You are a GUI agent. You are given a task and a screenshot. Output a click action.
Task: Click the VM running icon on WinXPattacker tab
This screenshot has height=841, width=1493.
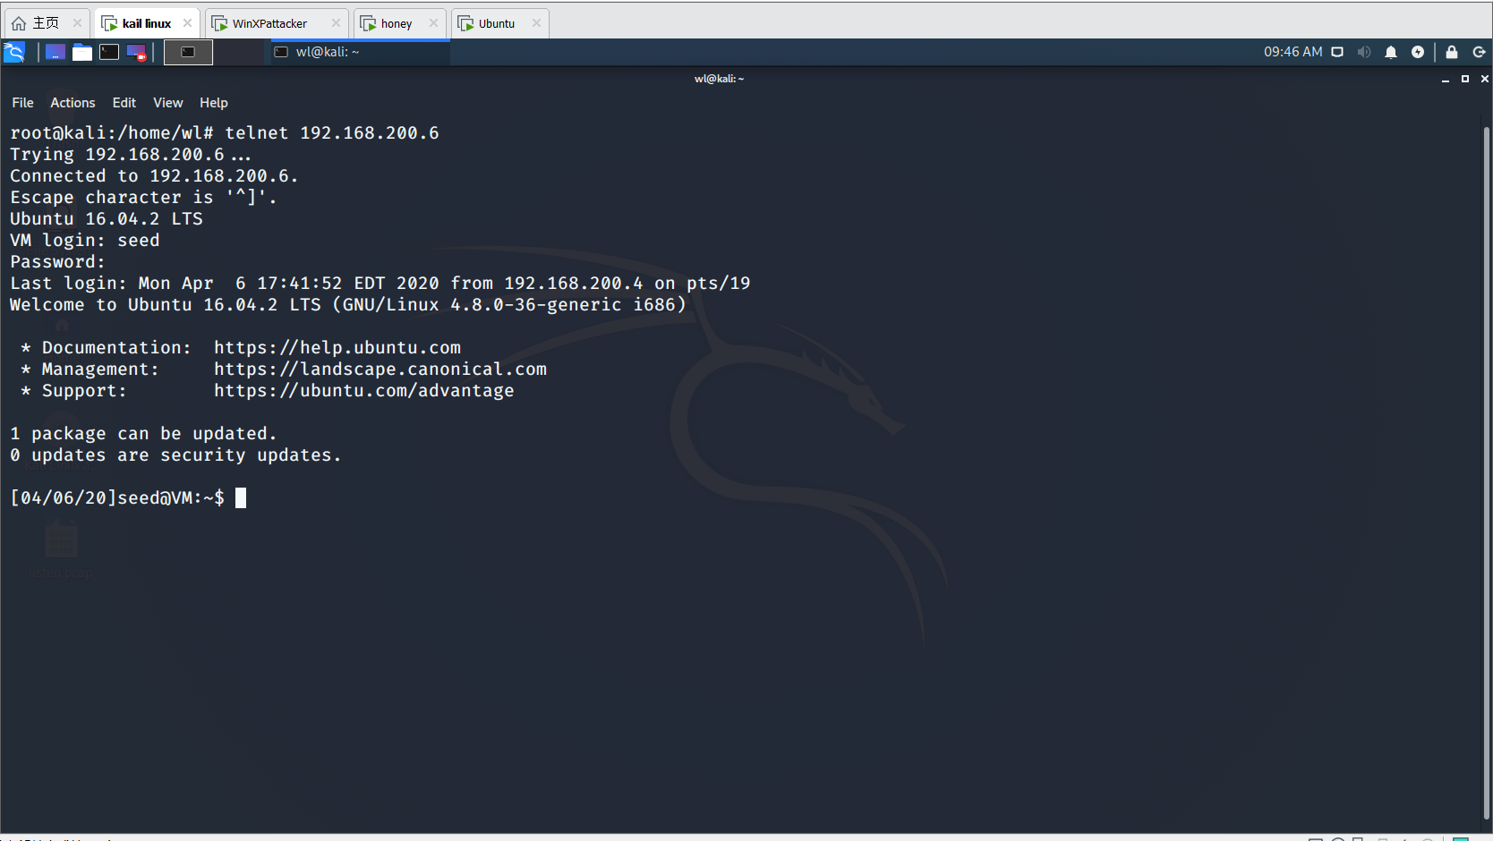click(219, 23)
